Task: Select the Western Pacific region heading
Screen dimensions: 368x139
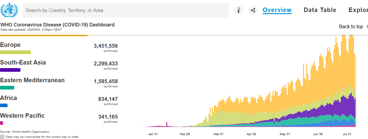Action: 22,116
